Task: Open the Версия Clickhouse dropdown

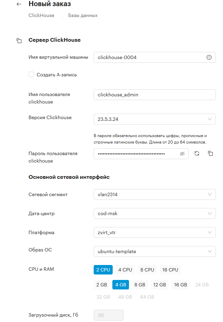Action: tap(155, 119)
